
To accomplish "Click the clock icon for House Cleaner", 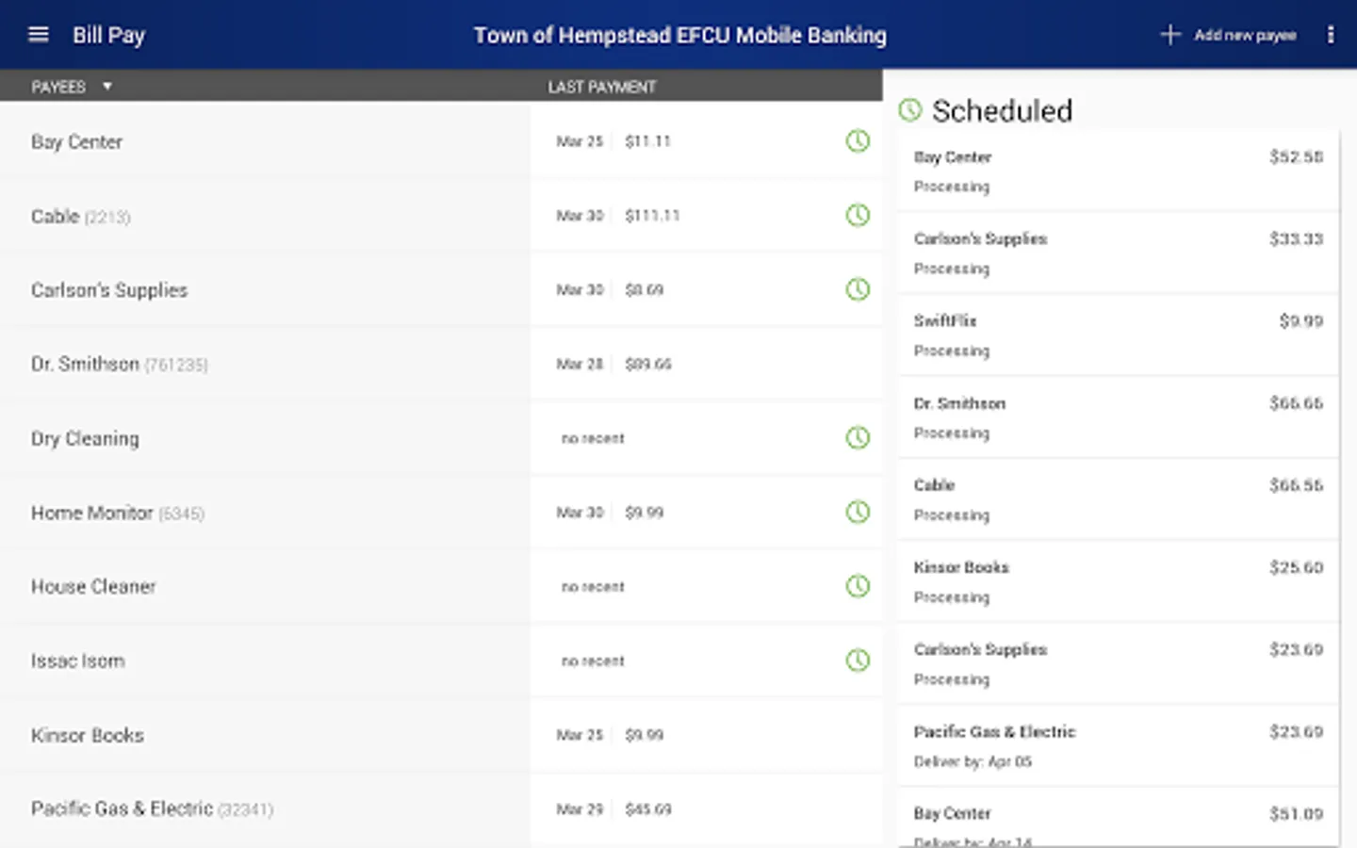I will coord(858,586).
